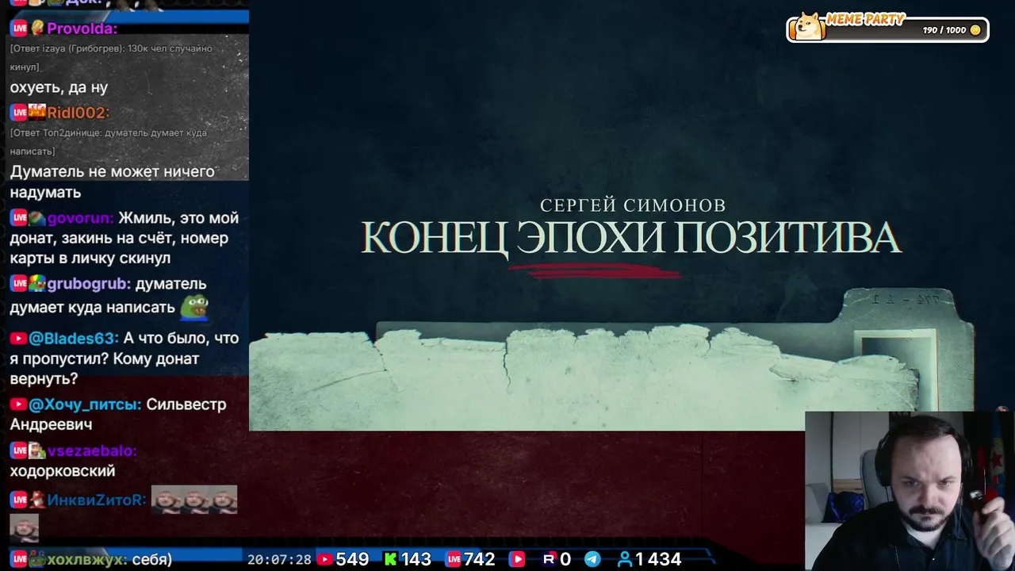Click the clock showing 20:07:28

[x=279, y=560]
